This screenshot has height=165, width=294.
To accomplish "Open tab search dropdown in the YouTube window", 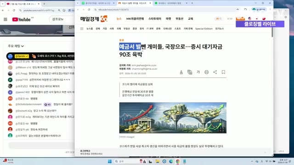I will [x=3, y=4].
